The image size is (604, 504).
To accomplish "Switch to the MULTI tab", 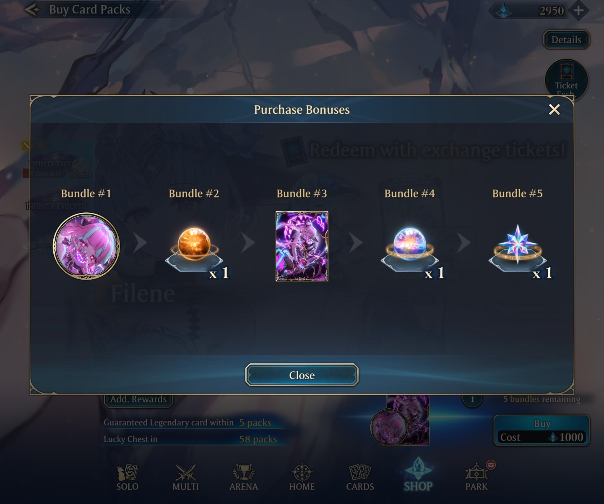I will [x=185, y=477].
